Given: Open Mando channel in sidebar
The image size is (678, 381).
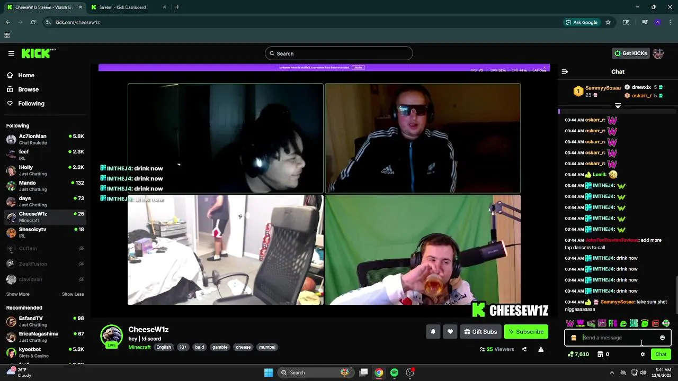Looking at the screenshot, I should [45, 186].
